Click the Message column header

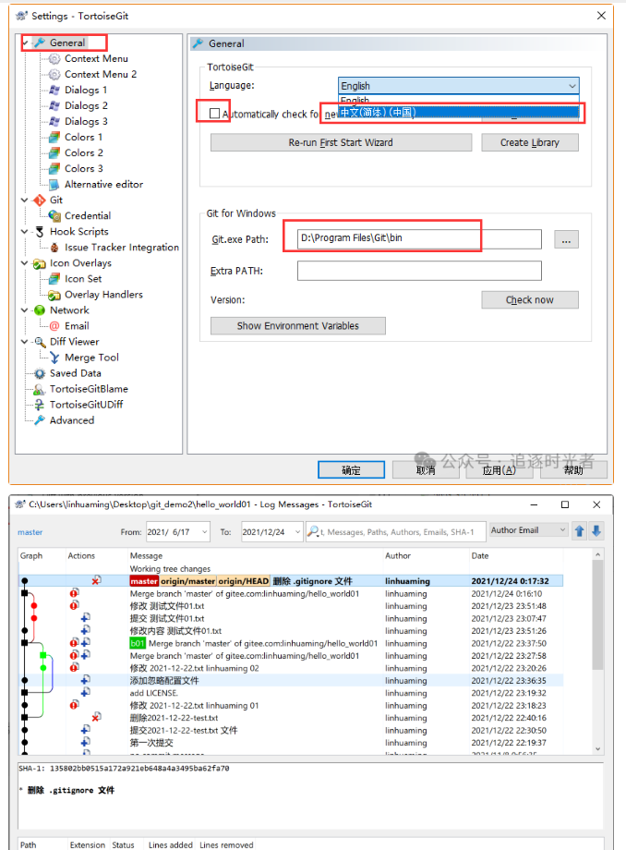pos(146,555)
